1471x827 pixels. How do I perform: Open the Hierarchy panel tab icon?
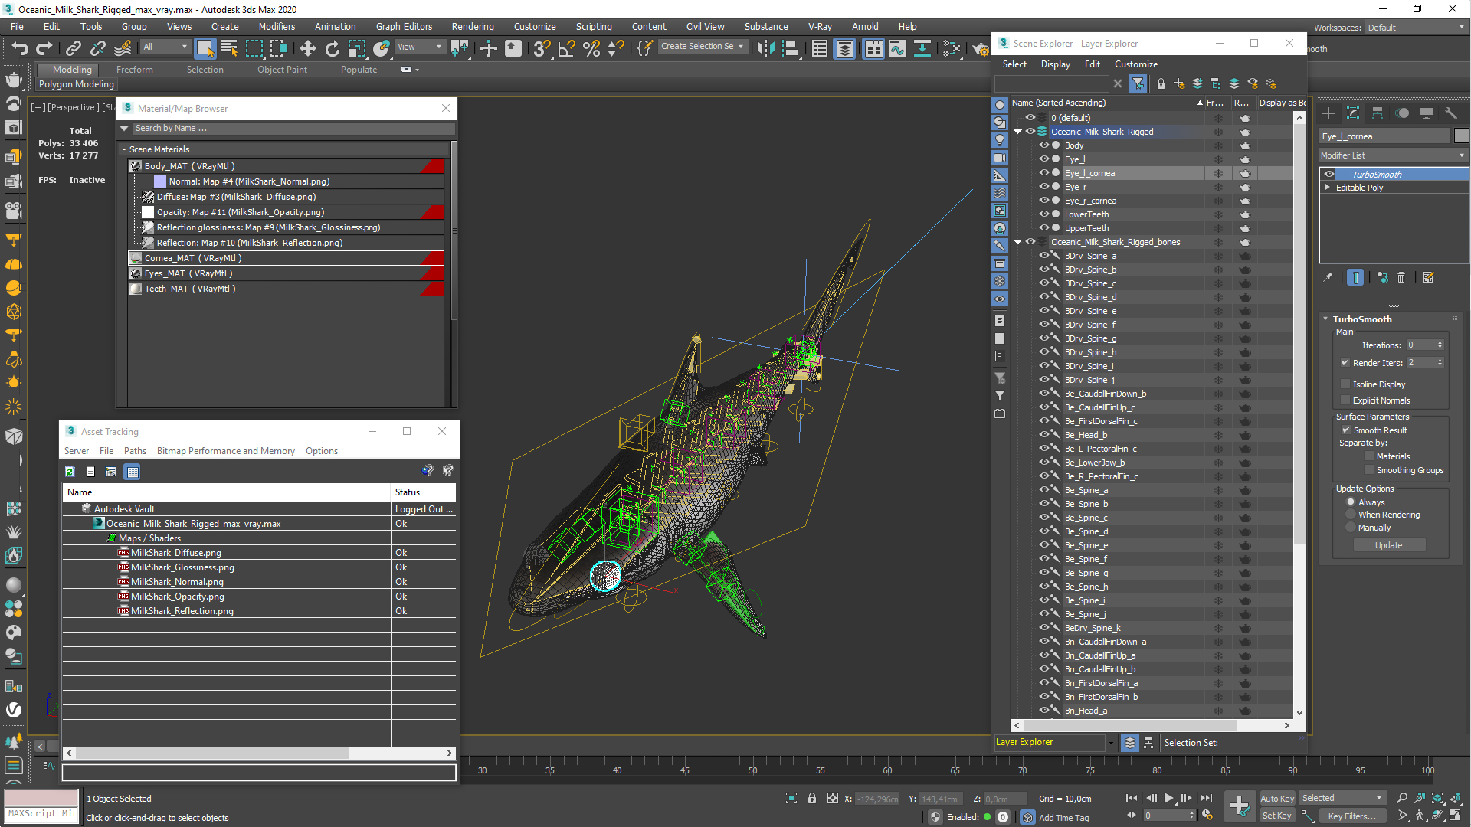pos(1378,113)
